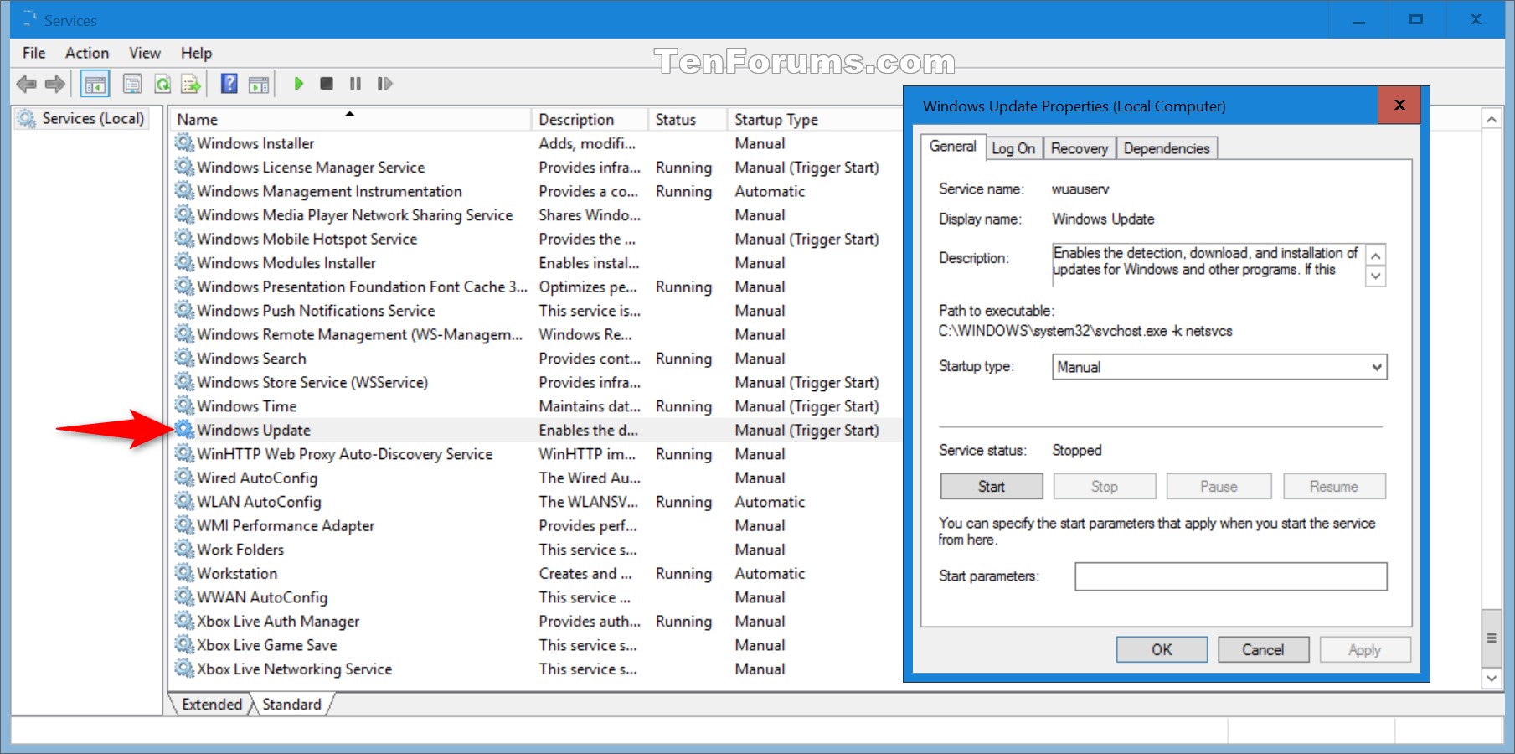Switch to the Standard view tab
1515x754 pixels.
[x=291, y=705]
